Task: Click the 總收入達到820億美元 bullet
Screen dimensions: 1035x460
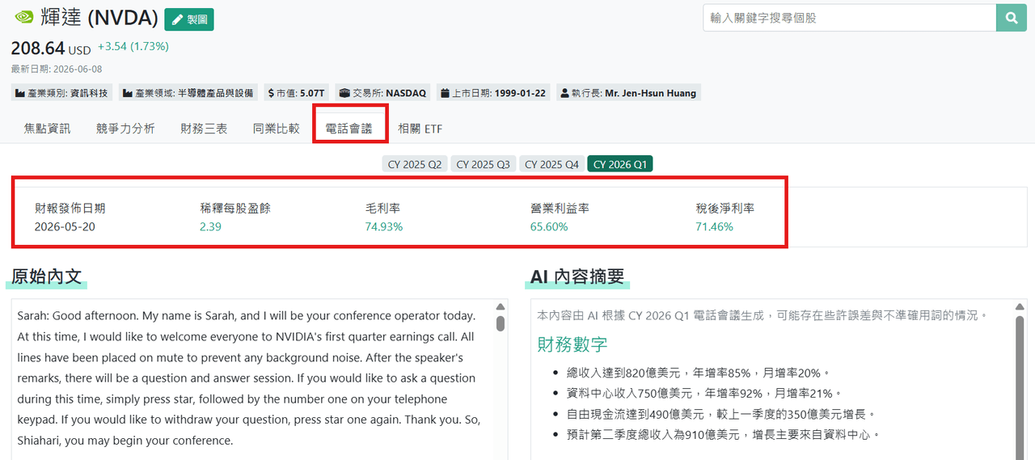Action: pos(699,373)
